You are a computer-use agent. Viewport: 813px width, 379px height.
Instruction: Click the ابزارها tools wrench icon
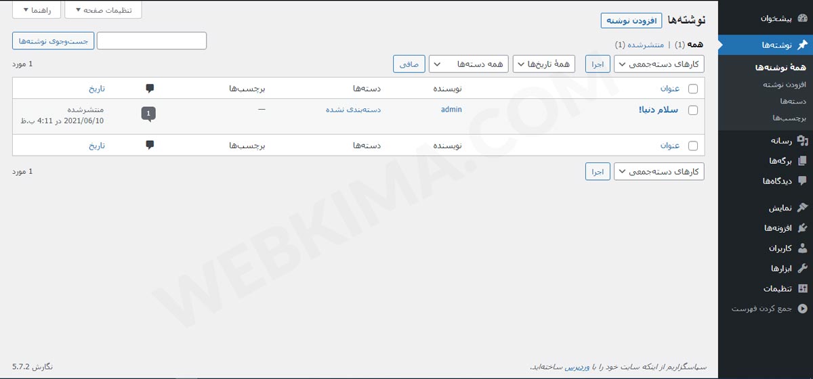coord(802,269)
